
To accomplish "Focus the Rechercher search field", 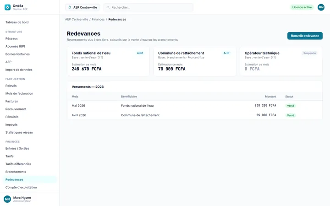I will [148, 7].
